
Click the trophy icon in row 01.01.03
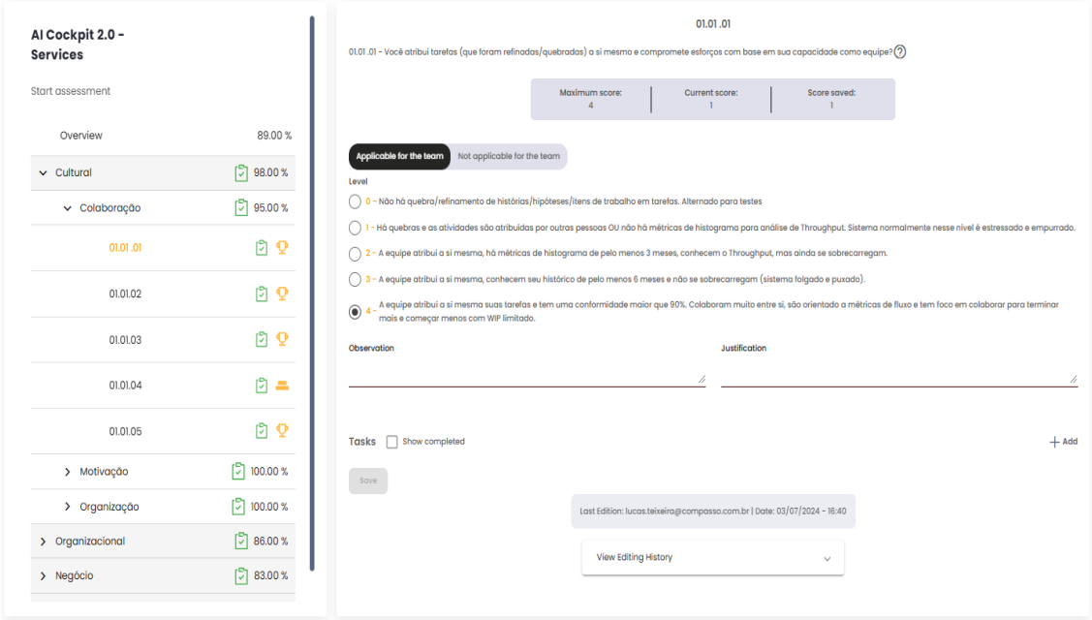point(283,339)
